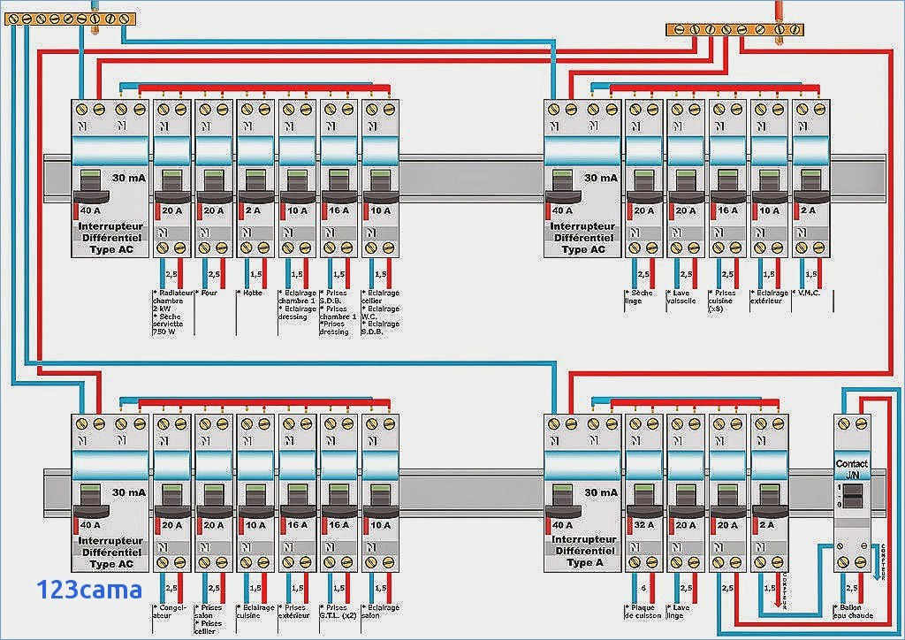Screen dimensions: 905x640
Task: Click the Interrupteur Différentiel Type A text
Action: tap(583, 551)
